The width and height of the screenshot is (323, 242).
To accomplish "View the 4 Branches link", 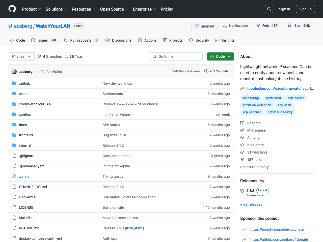I will pos(50,56).
